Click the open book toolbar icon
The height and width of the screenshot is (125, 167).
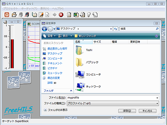[34, 15]
